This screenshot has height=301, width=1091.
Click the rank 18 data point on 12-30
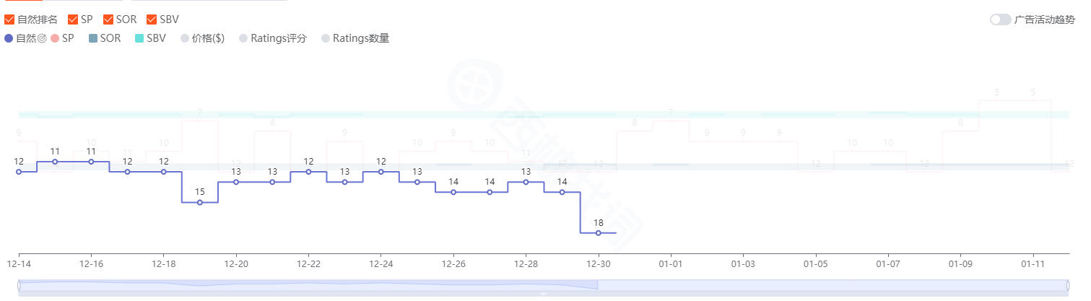(x=598, y=233)
